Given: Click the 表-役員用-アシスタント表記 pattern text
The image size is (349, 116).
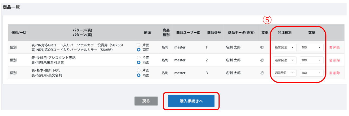Looking at the screenshot, I should tap(53, 58).
